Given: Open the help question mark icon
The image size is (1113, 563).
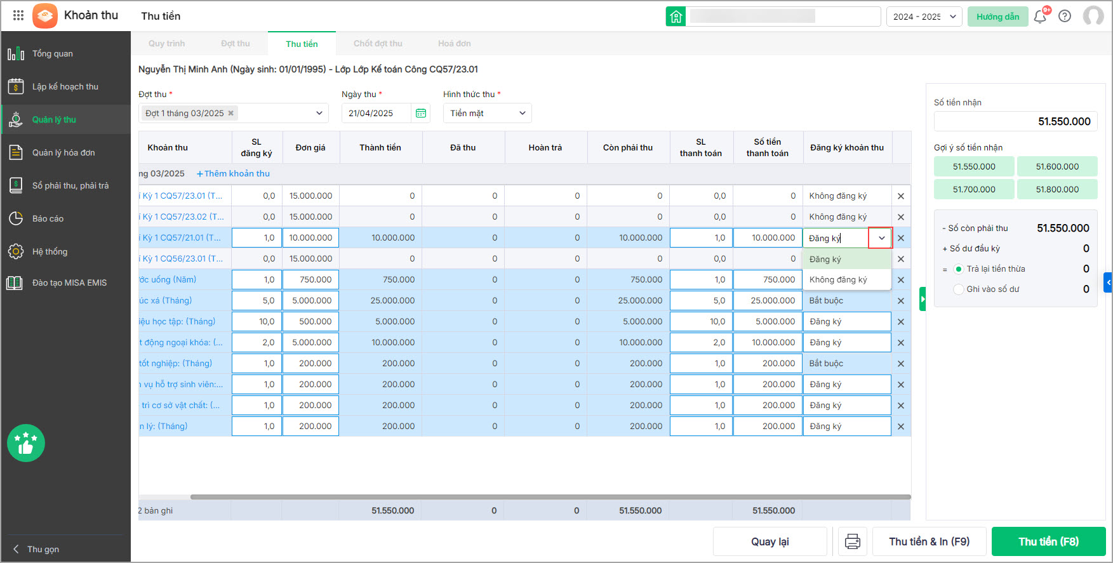Looking at the screenshot, I should 1065,17.
